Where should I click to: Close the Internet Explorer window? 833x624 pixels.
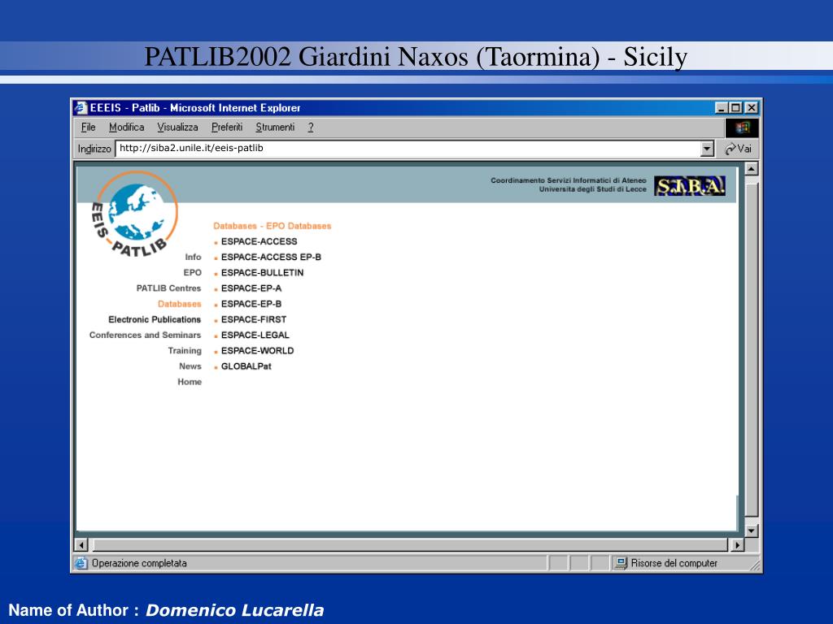(x=751, y=108)
